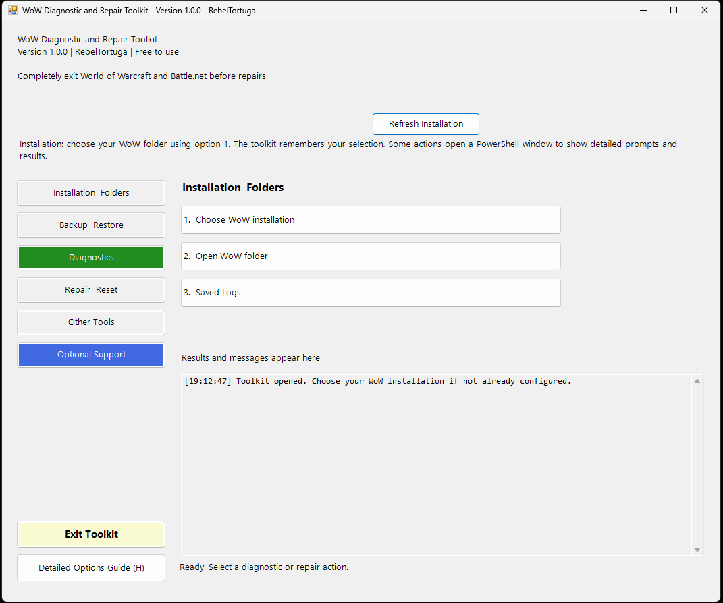Image resolution: width=723 pixels, height=603 pixels.
Task: Click 'WoW Diagnostic and Repair Toolkit' header label
Action: click(88, 40)
